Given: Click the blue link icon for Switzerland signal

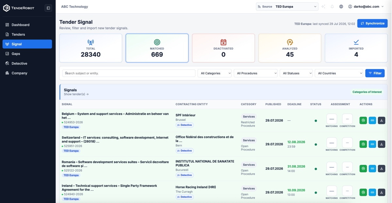Looking at the screenshot, I should pos(372,144).
